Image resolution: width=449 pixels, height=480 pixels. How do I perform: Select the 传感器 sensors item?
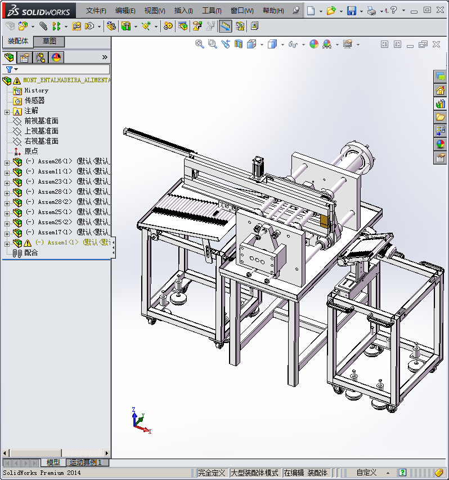tap(34, 100)
